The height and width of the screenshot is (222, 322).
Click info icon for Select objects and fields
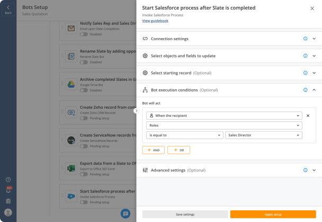click(306, 55)
